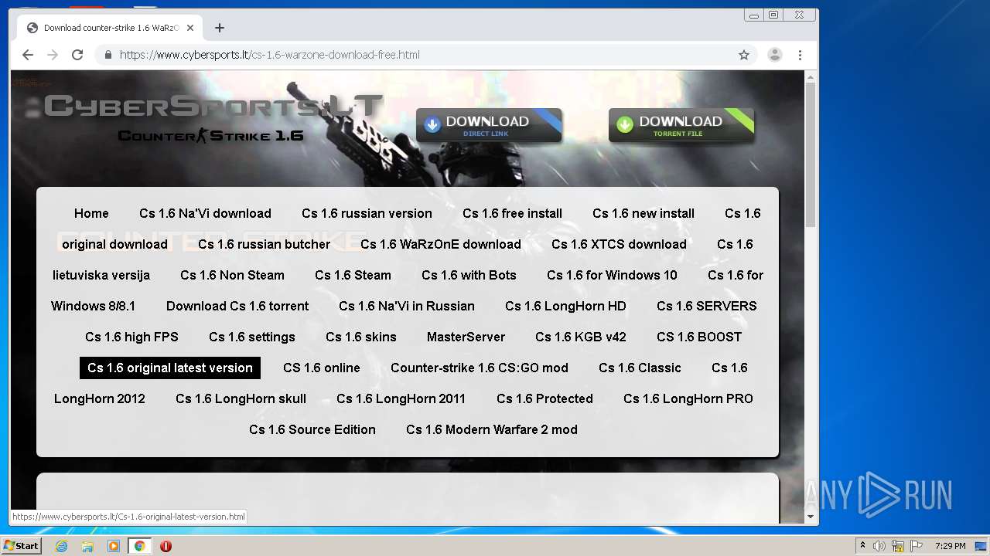Open Cs 1.6 Modern Warfare 2 mod link

492,429
